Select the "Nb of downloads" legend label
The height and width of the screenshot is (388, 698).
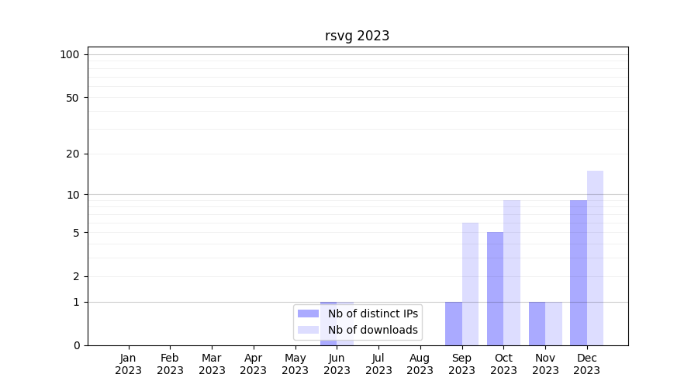click(372, 330)
